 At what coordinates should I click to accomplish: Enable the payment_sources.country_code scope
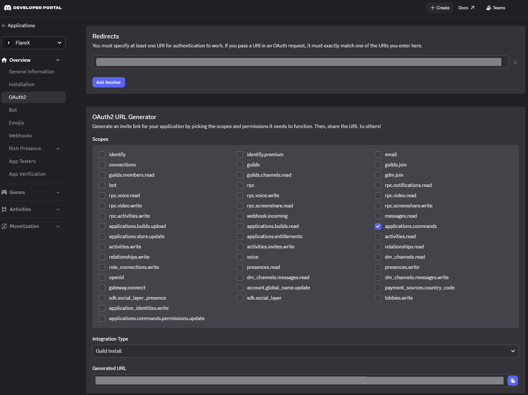378,288
